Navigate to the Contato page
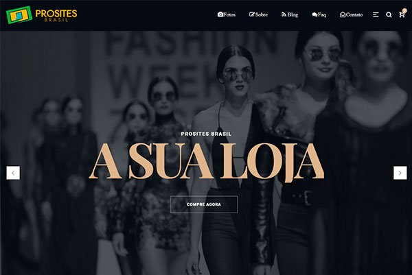 [352, 14]
